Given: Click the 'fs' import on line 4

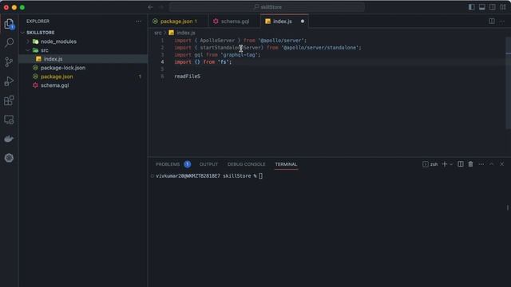Looking at the screenshot, I should pos(224,62).
